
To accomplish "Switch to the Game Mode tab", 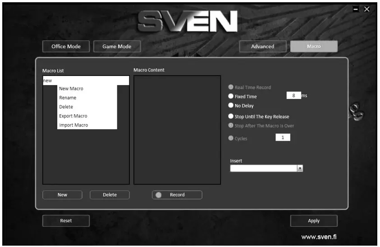I will point(117,46).
